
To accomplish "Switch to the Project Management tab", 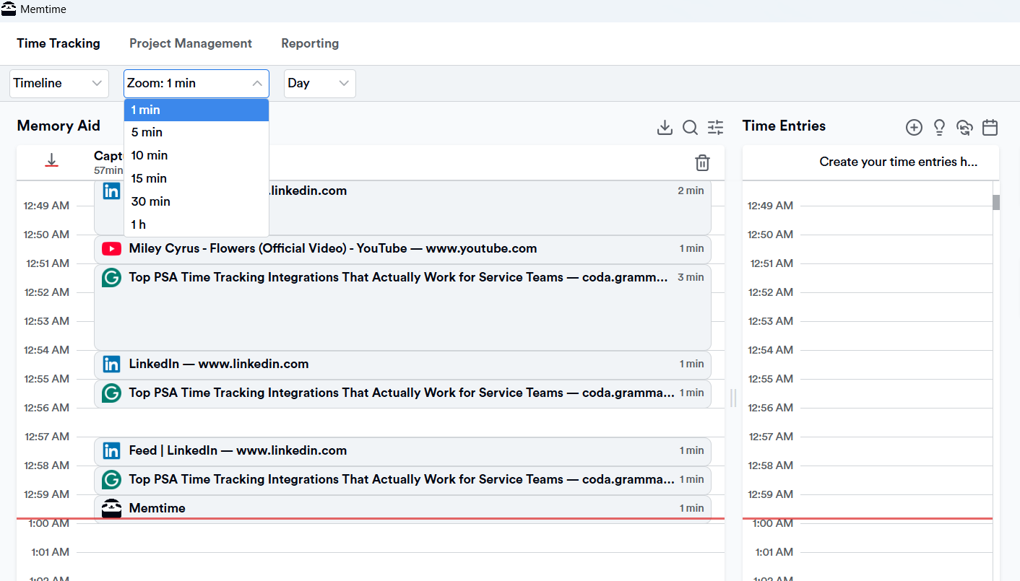I will point(190,43).
